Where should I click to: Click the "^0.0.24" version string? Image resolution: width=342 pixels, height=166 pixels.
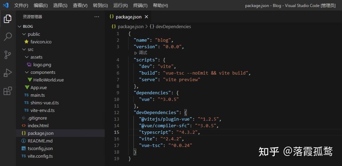point(180,145)
